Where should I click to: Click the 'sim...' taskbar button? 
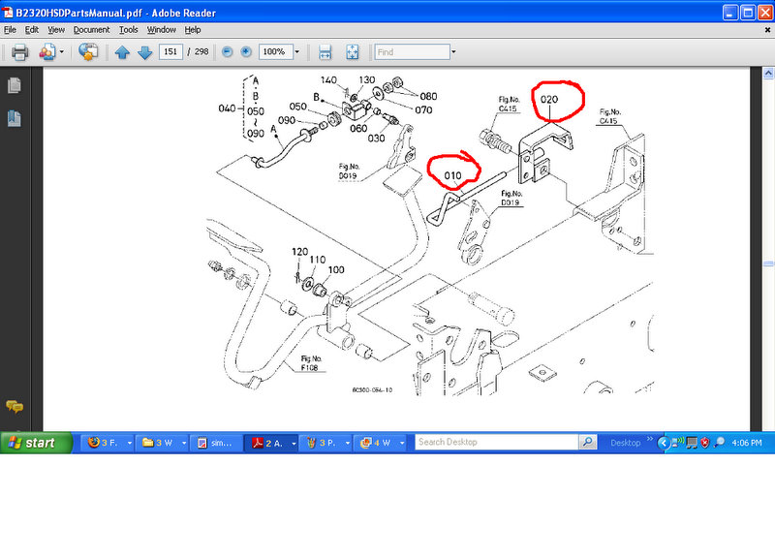pyautogui.click(x=216, y=443)
